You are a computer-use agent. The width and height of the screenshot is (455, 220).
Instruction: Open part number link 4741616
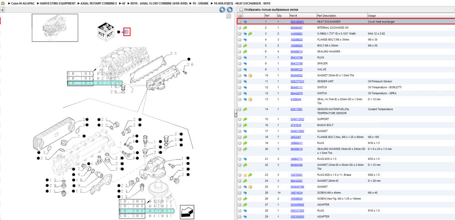[296, 125]
